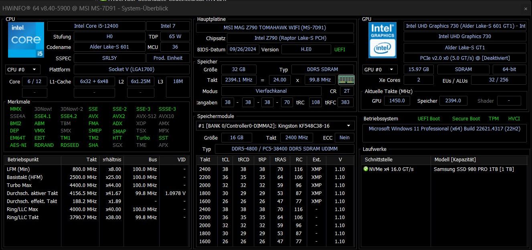Select the Turbo Max row
The height and width of the screenshot is (250, 532).
tap(96, 185)
